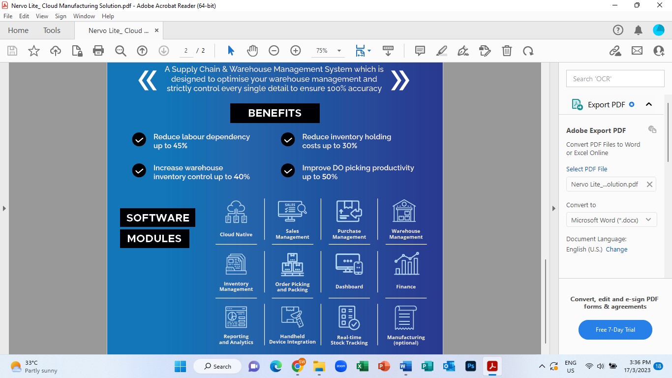This screenshot has height=378, width=672.
Task: Click the share link icon
Action: pos(615,51)
